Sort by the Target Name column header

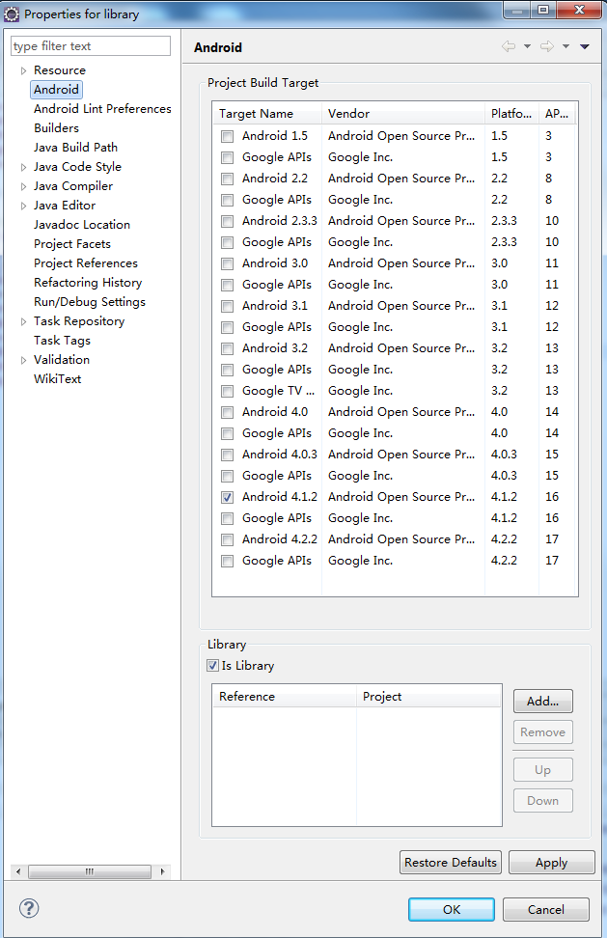tap(267, 114)
